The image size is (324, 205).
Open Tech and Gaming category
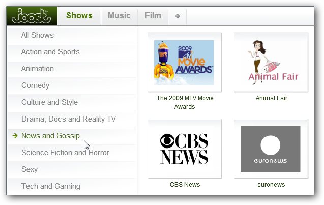[x=72, y=186]
